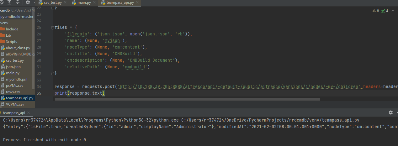Click 'Process finished with exit code 0' text
The image size is (398, 146).
click(x=45, y=140)
